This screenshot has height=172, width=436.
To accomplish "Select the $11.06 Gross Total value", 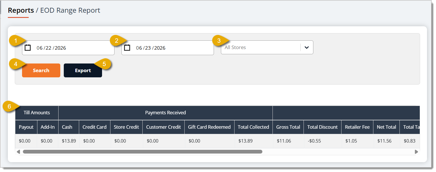I will coord(288,141).
